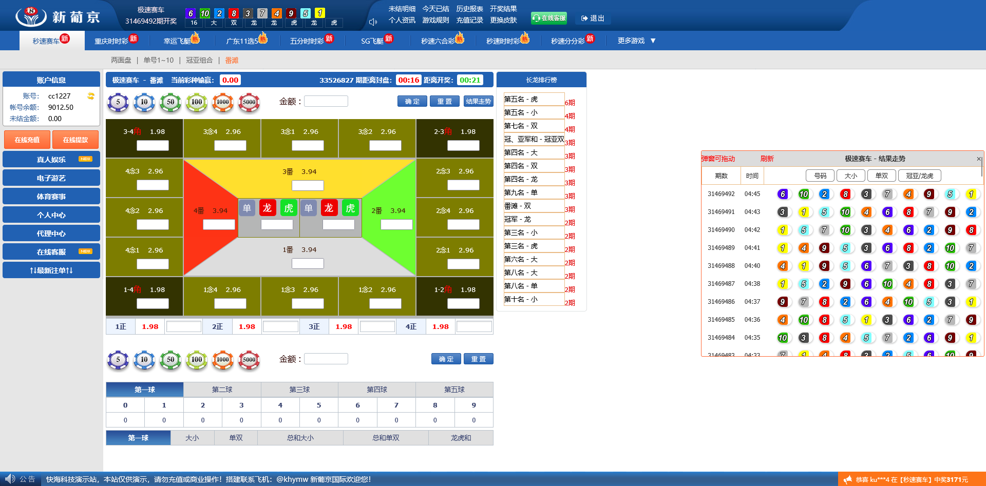Select the 100 chip in top row
The height and width of the screenshot is (486, 986).
196,102
